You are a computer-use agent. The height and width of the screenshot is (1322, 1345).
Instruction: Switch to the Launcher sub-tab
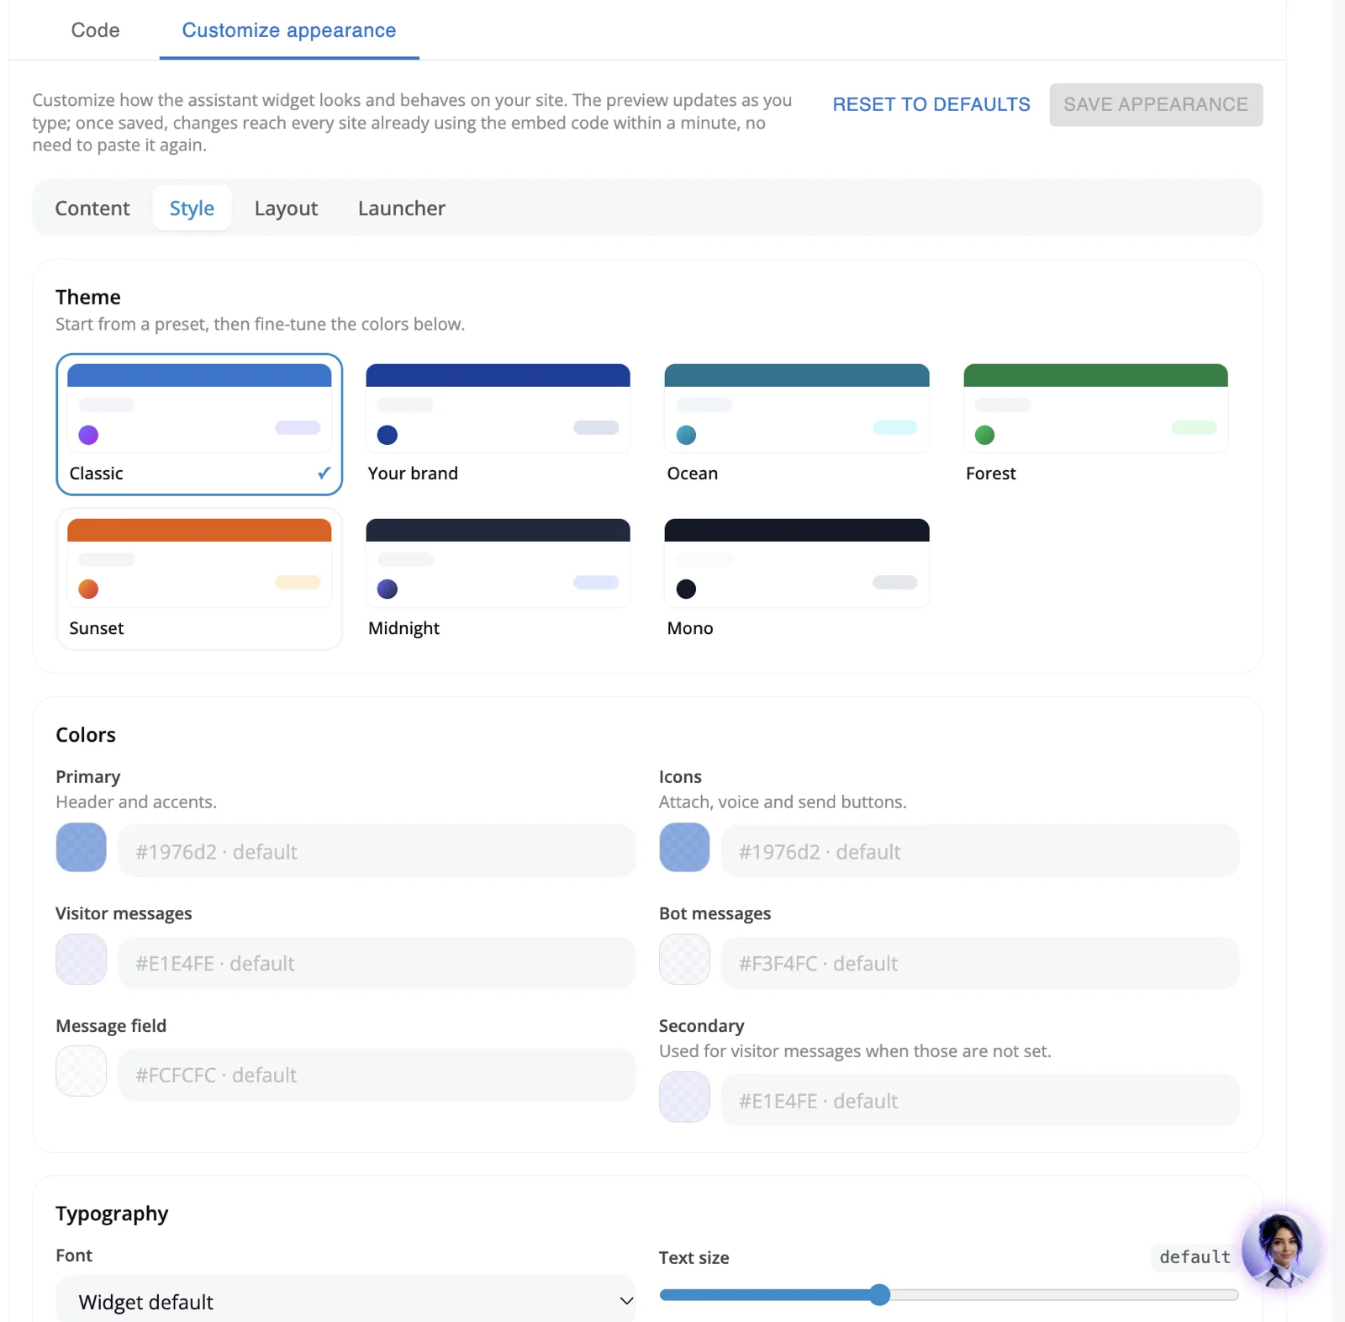point(402,208)
